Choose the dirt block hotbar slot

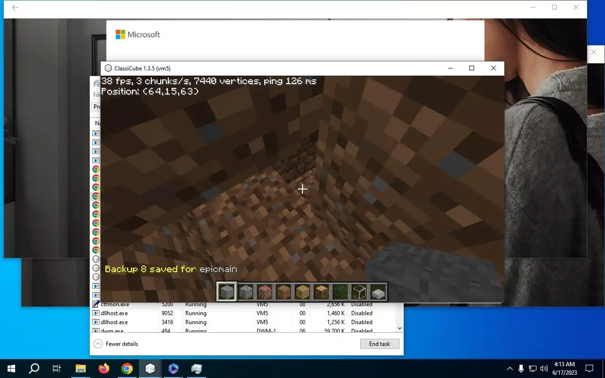tap(284, 292)
